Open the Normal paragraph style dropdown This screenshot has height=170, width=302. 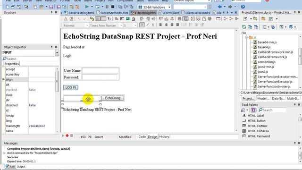coord(87,25)
